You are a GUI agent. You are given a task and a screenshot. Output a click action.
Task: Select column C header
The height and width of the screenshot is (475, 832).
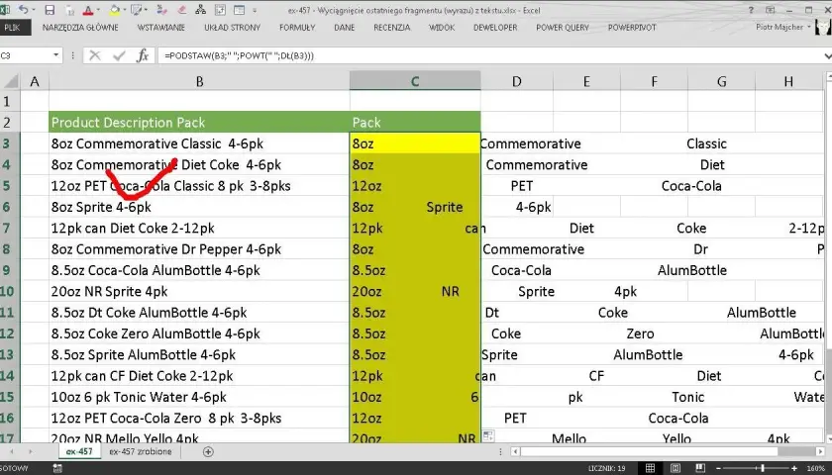coord(415,81)
